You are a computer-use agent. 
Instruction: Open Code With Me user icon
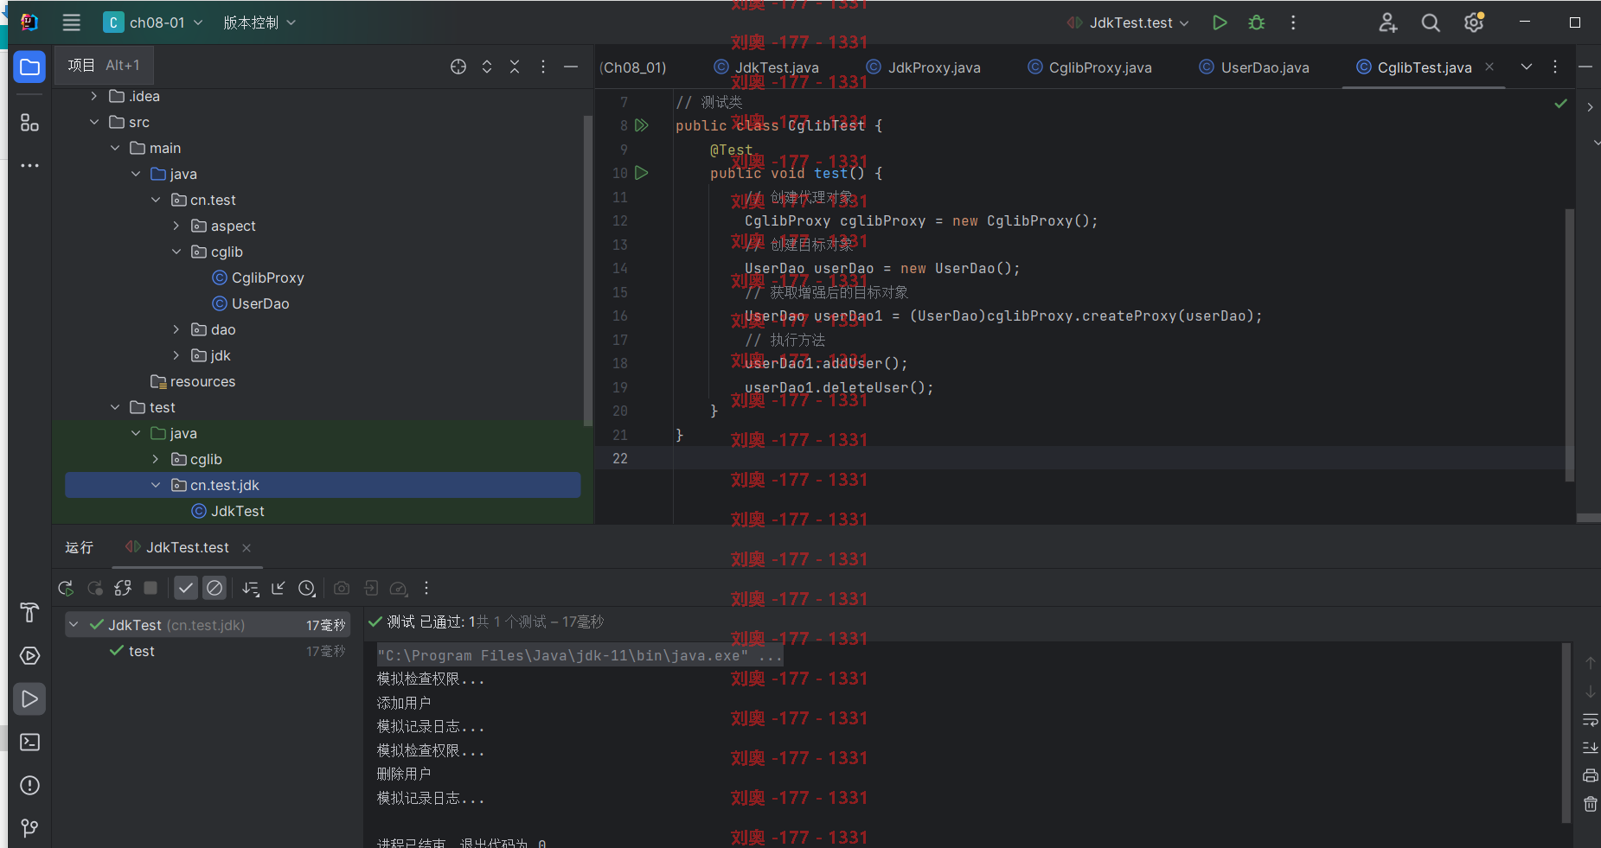click(1388, 22)
